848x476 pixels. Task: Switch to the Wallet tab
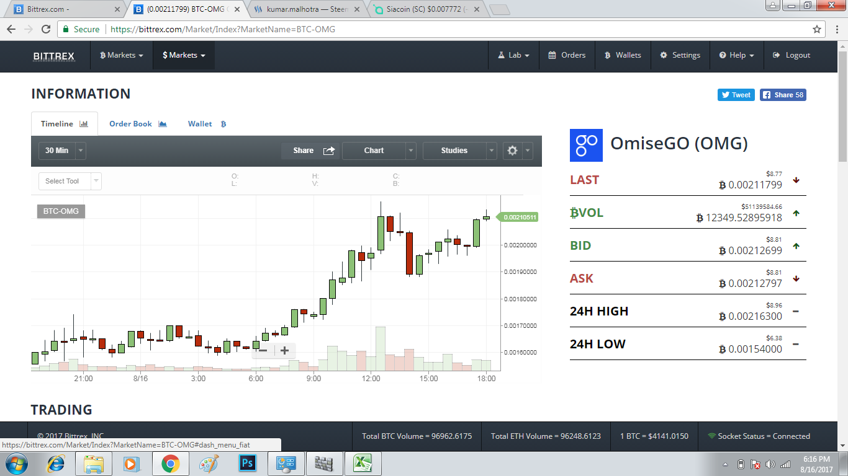pyautogui.click(x=207, y=124)
